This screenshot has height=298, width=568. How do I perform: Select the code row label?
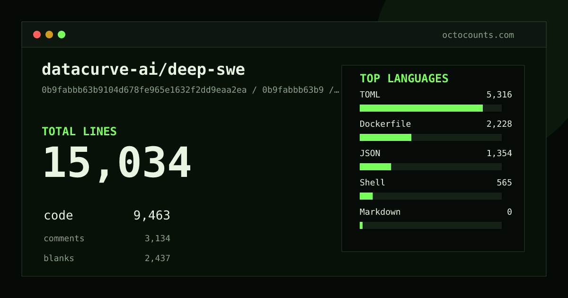(58, 216)
